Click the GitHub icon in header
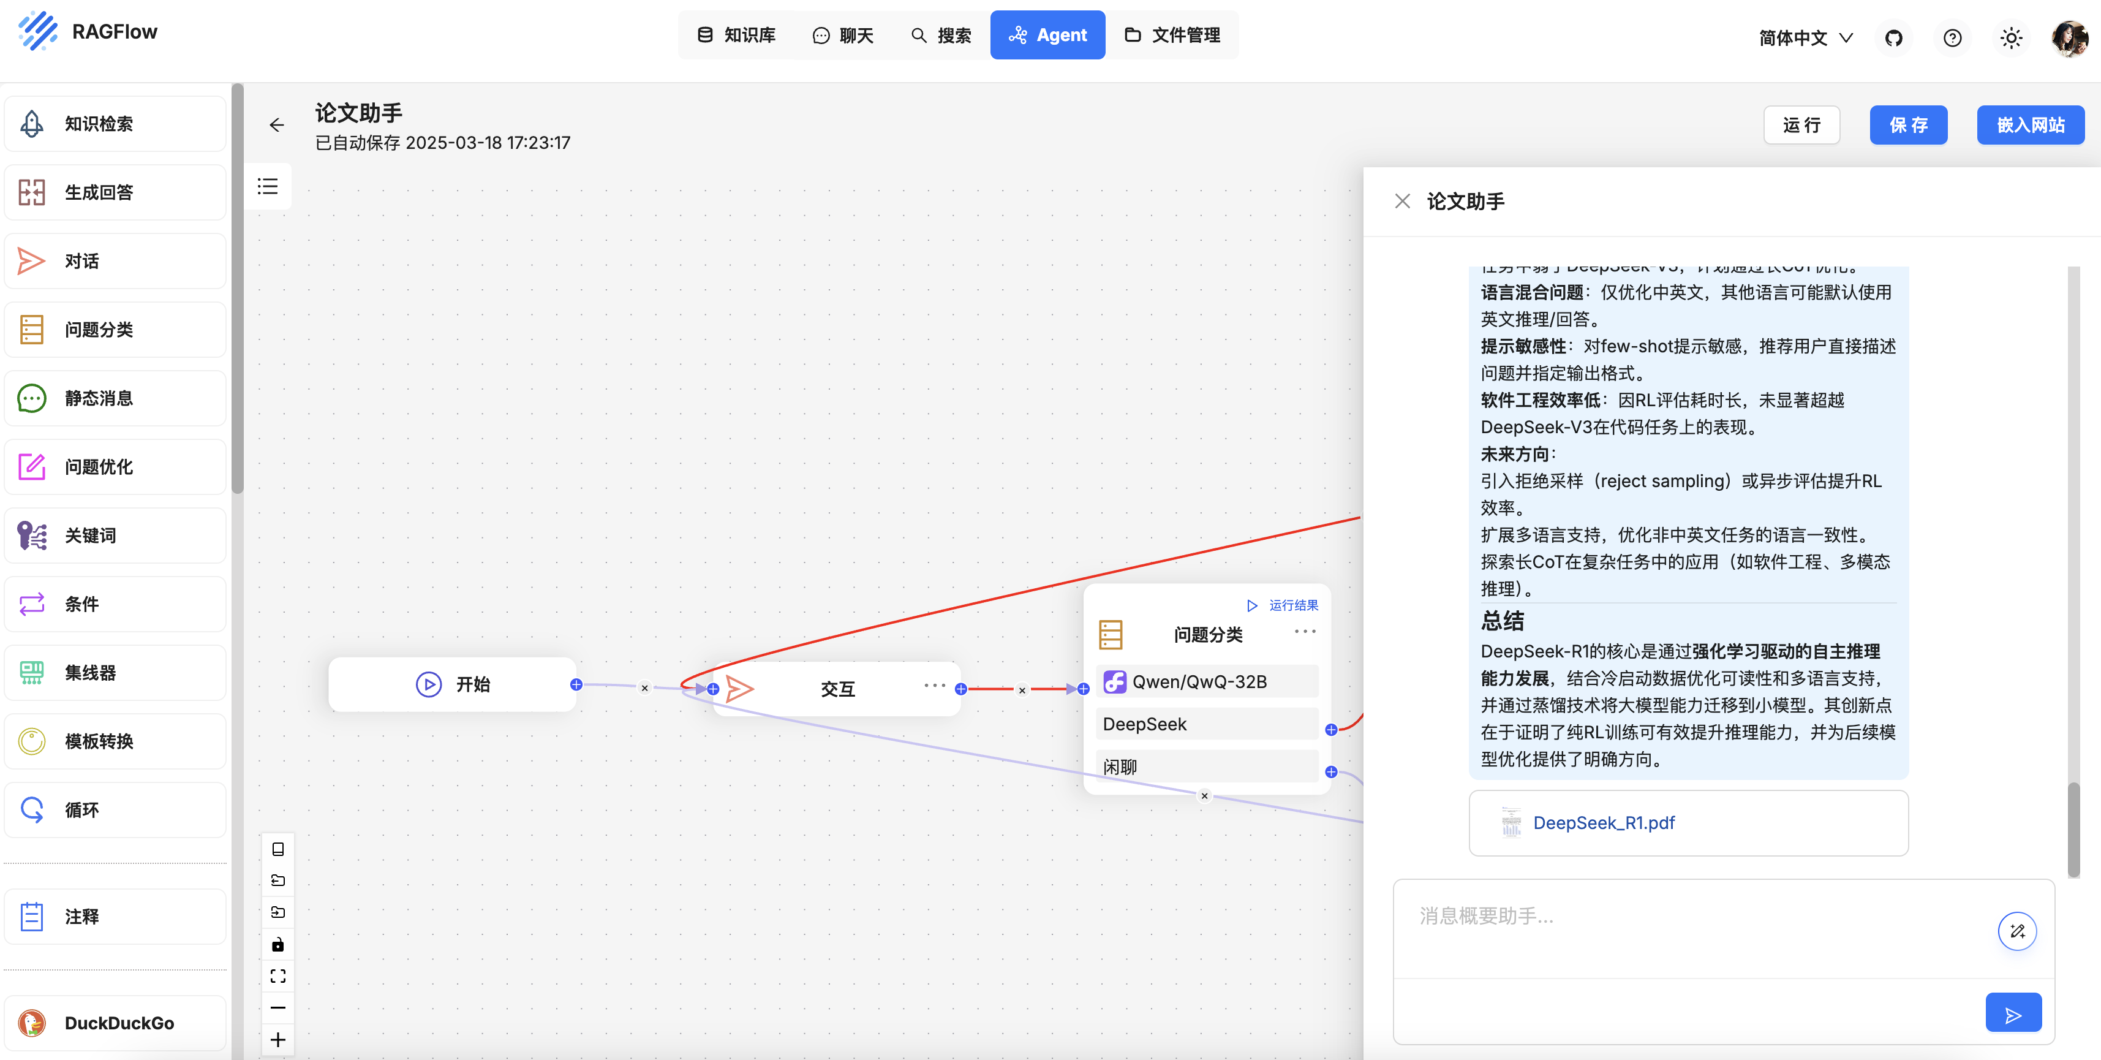The height and width of the screenshot is (1060, 2101). (1893, 37)
